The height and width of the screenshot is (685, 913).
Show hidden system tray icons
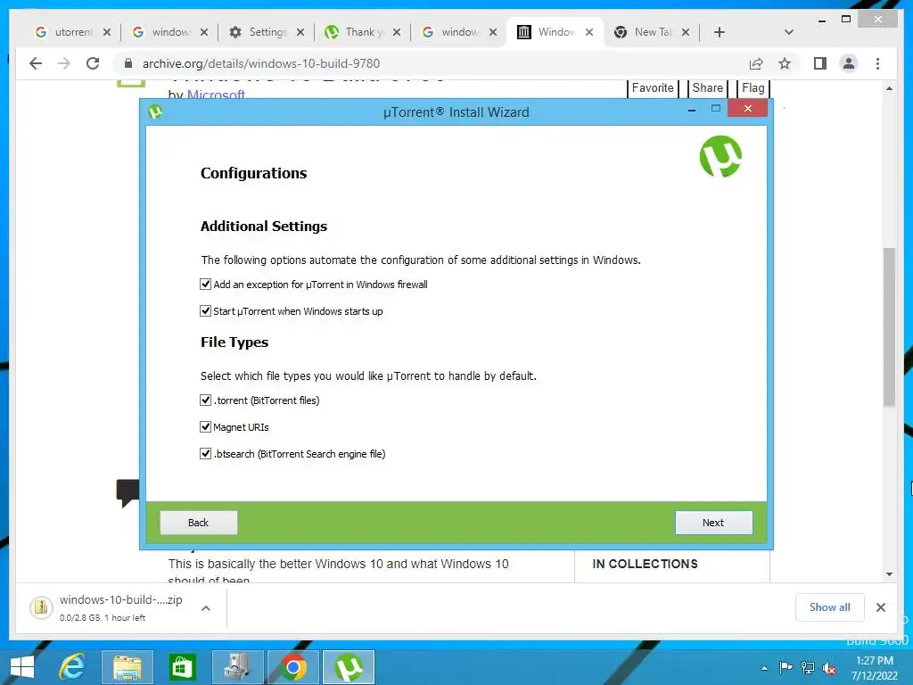(x=764, y=668)
